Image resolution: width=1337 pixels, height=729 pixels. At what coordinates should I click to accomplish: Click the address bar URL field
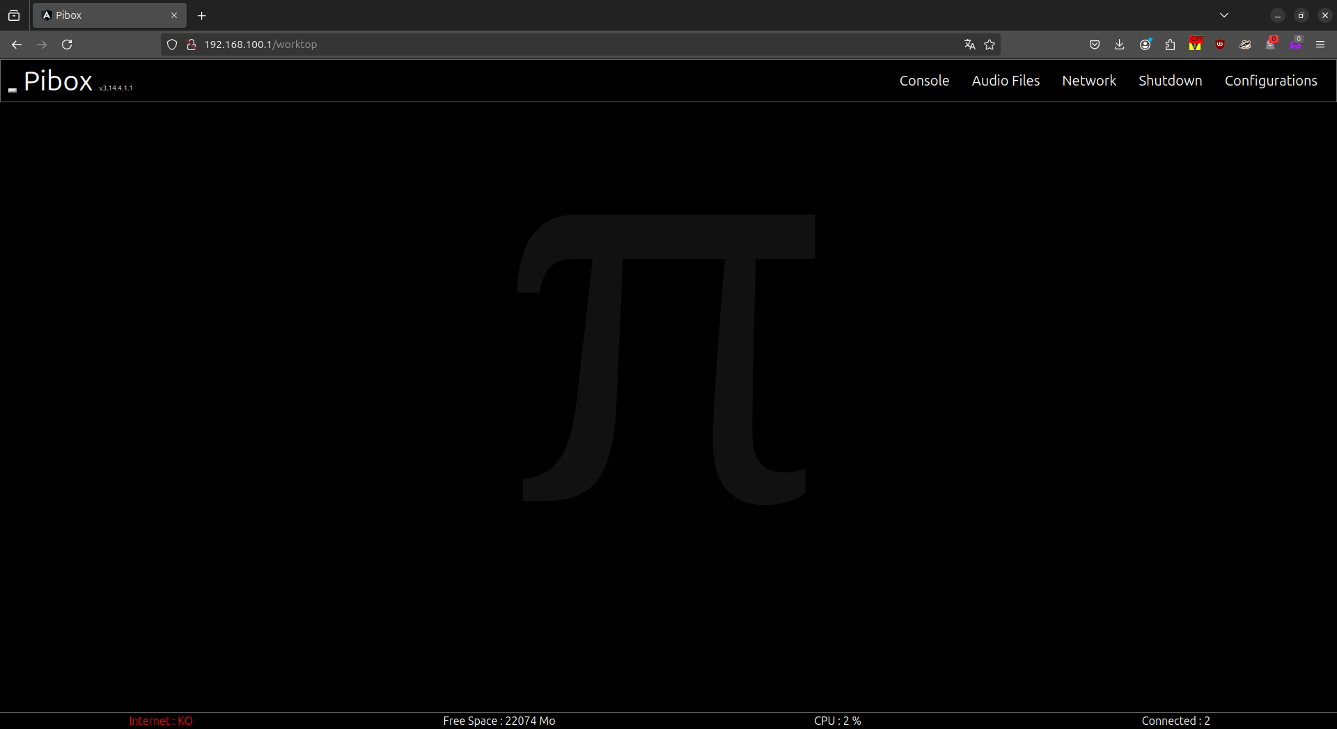[x=557, y=45]
